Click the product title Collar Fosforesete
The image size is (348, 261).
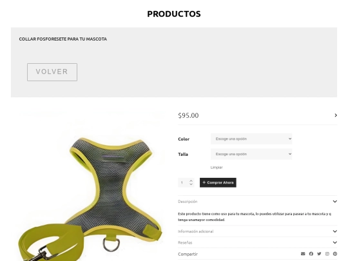click(63, 39)
